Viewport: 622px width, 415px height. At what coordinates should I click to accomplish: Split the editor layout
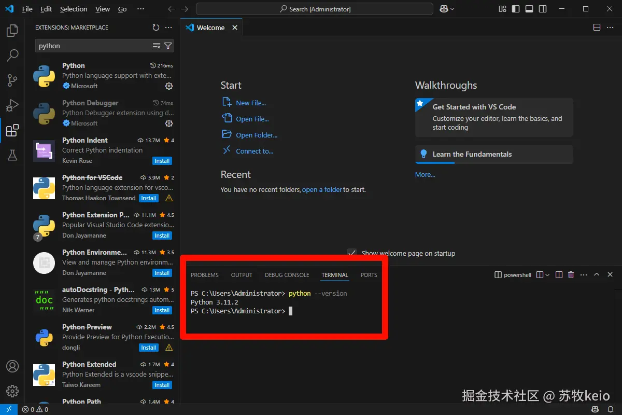(597, 27)
